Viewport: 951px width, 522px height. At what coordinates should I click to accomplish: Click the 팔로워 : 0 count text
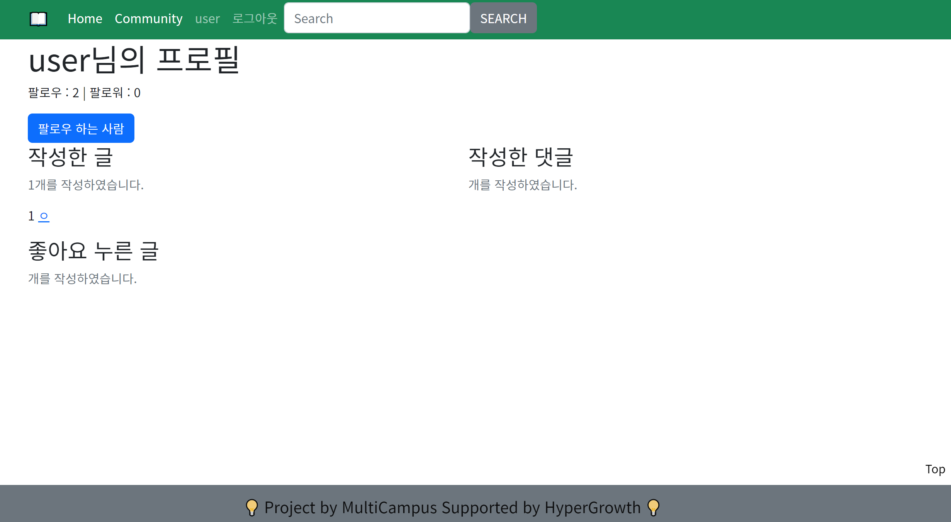[115, 93]
